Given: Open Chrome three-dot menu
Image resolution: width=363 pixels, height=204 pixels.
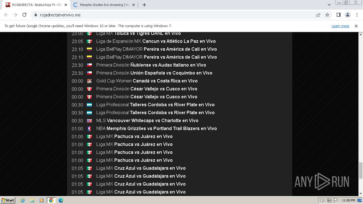Looking at the screenshot, I should 357,15.
